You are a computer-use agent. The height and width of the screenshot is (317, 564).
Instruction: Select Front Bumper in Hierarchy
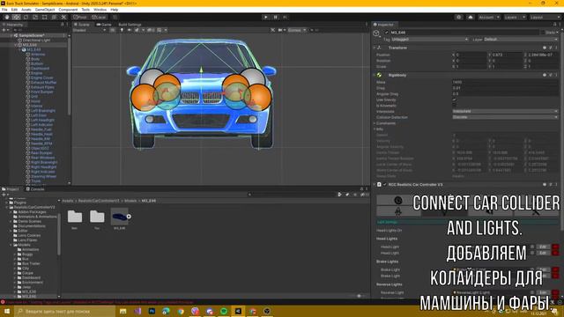(42, 92)
